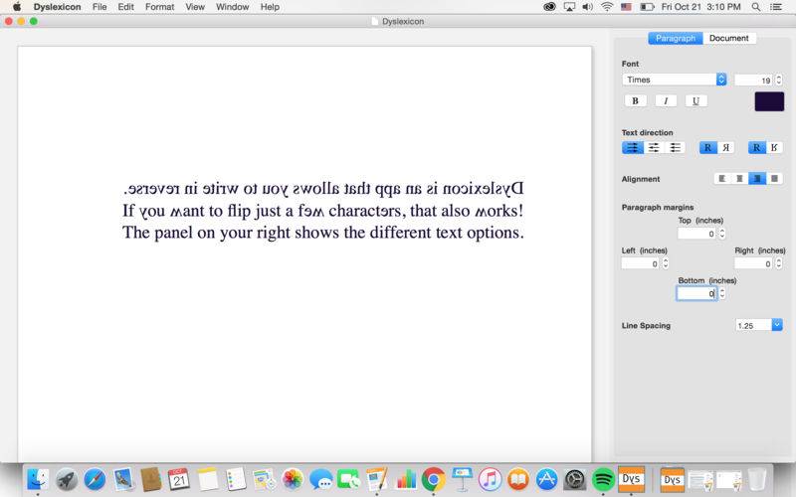Open the text color swatch
The height and width of the screenshot is (497, 796).
tap(768, 100)
